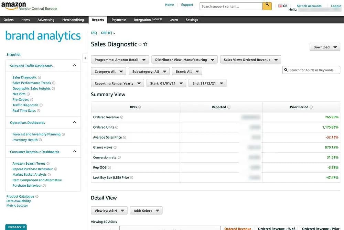Open the Add: Select dropdown
This screenshot has height=230, width=344.
(x=146, y=210)
